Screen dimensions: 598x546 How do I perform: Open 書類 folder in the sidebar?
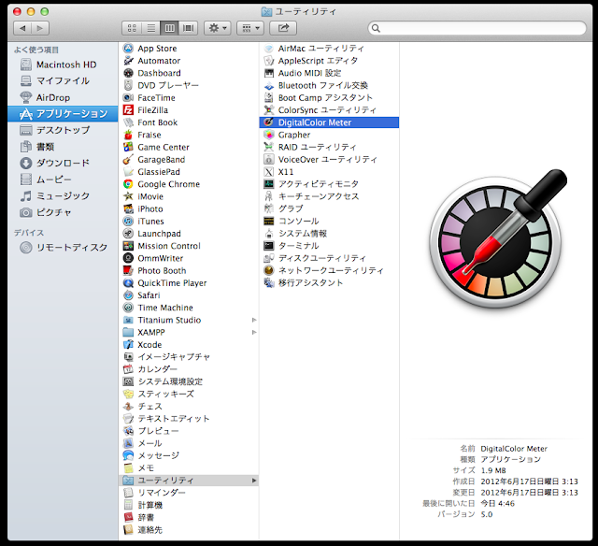point(63,147)
